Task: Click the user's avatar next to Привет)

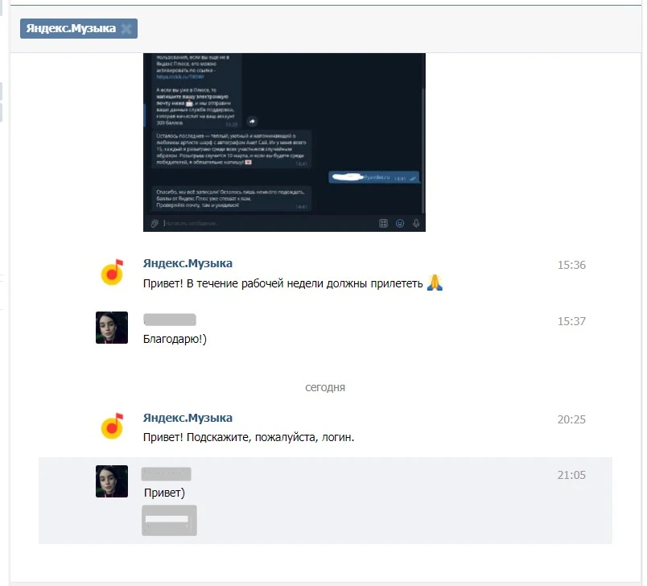Action: (x=112, y=481)
